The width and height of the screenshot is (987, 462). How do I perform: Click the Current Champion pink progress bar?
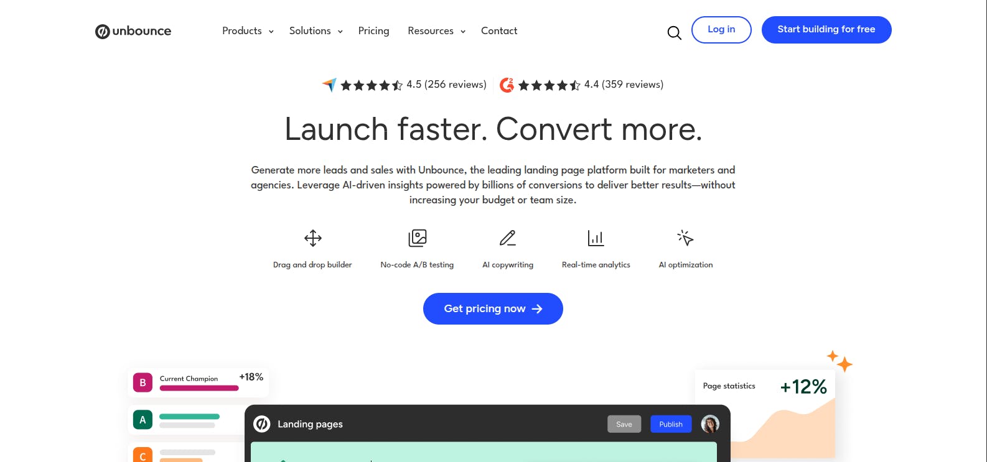199,388
